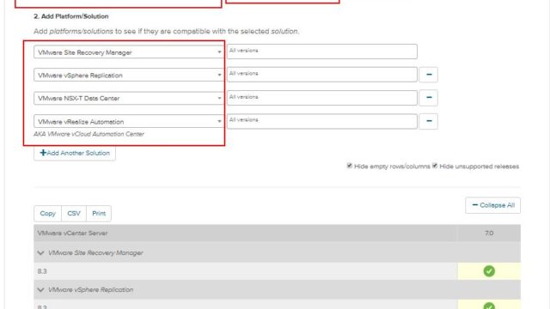Collapse the VMware vSphere Replication section
Screen dimensions: 550x309
40,290
